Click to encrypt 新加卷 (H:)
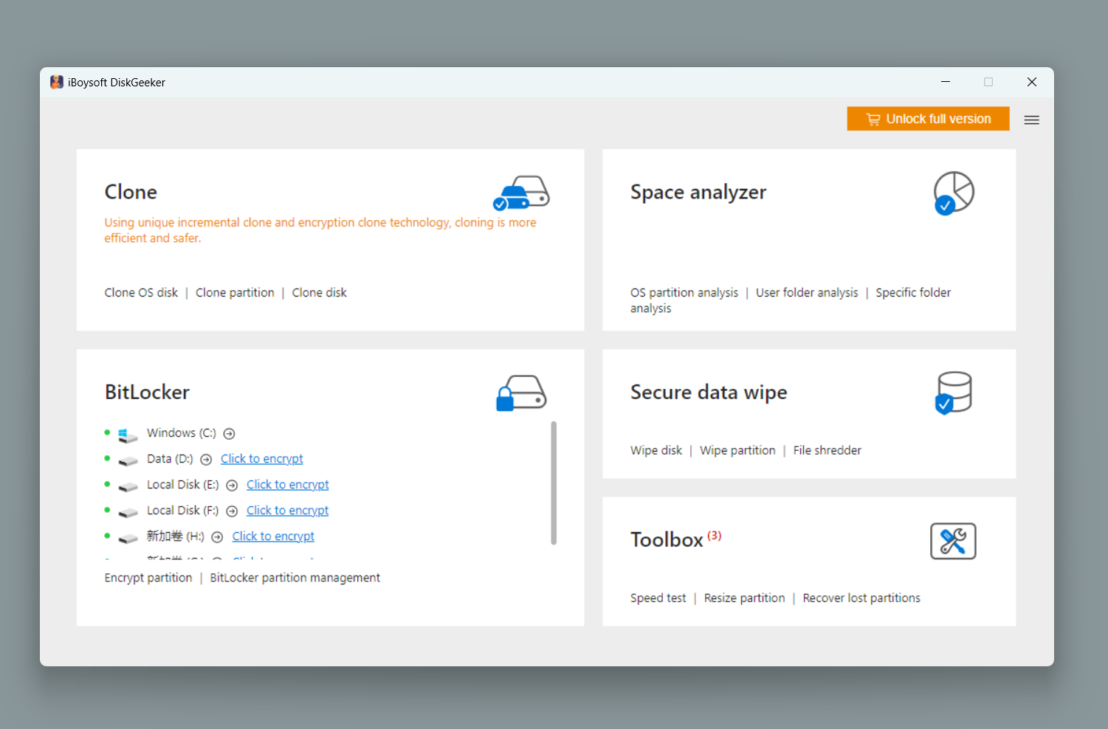1108x729 pixels. click(273, 536)
